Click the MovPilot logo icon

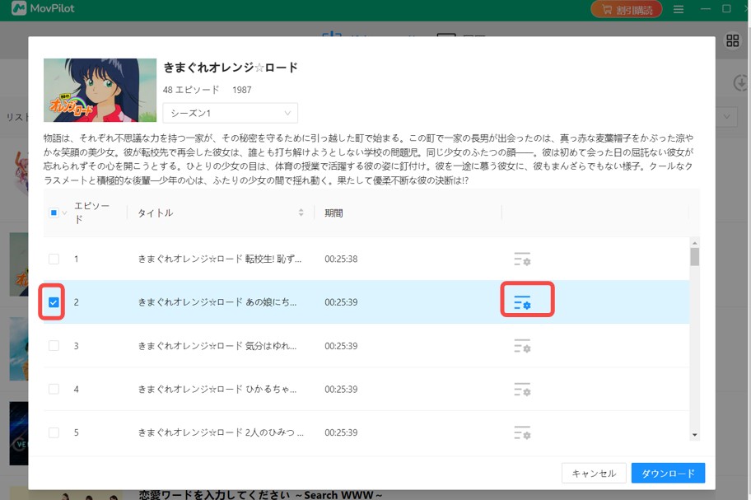[19, 8]
